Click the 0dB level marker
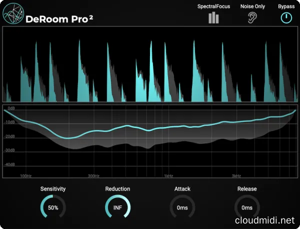 tap(10, 108)
